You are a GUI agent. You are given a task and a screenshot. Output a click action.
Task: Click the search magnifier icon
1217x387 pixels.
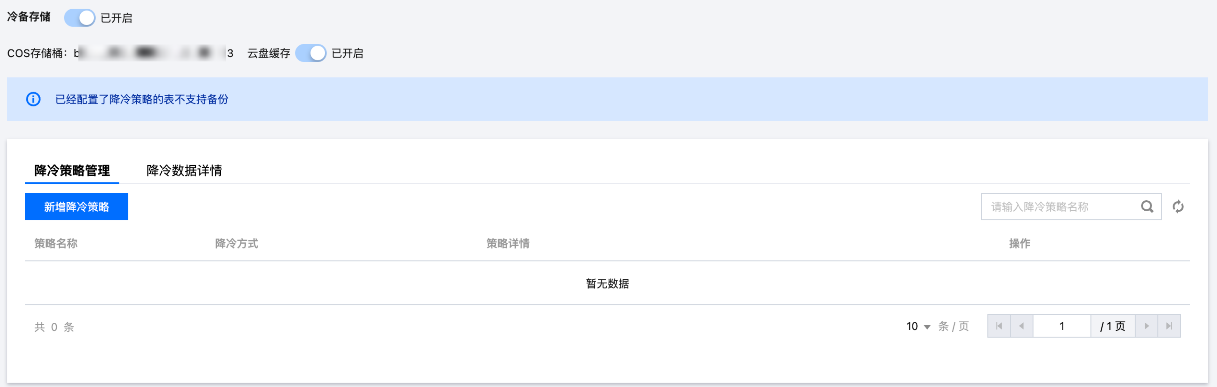click(x=1147, y=206)
